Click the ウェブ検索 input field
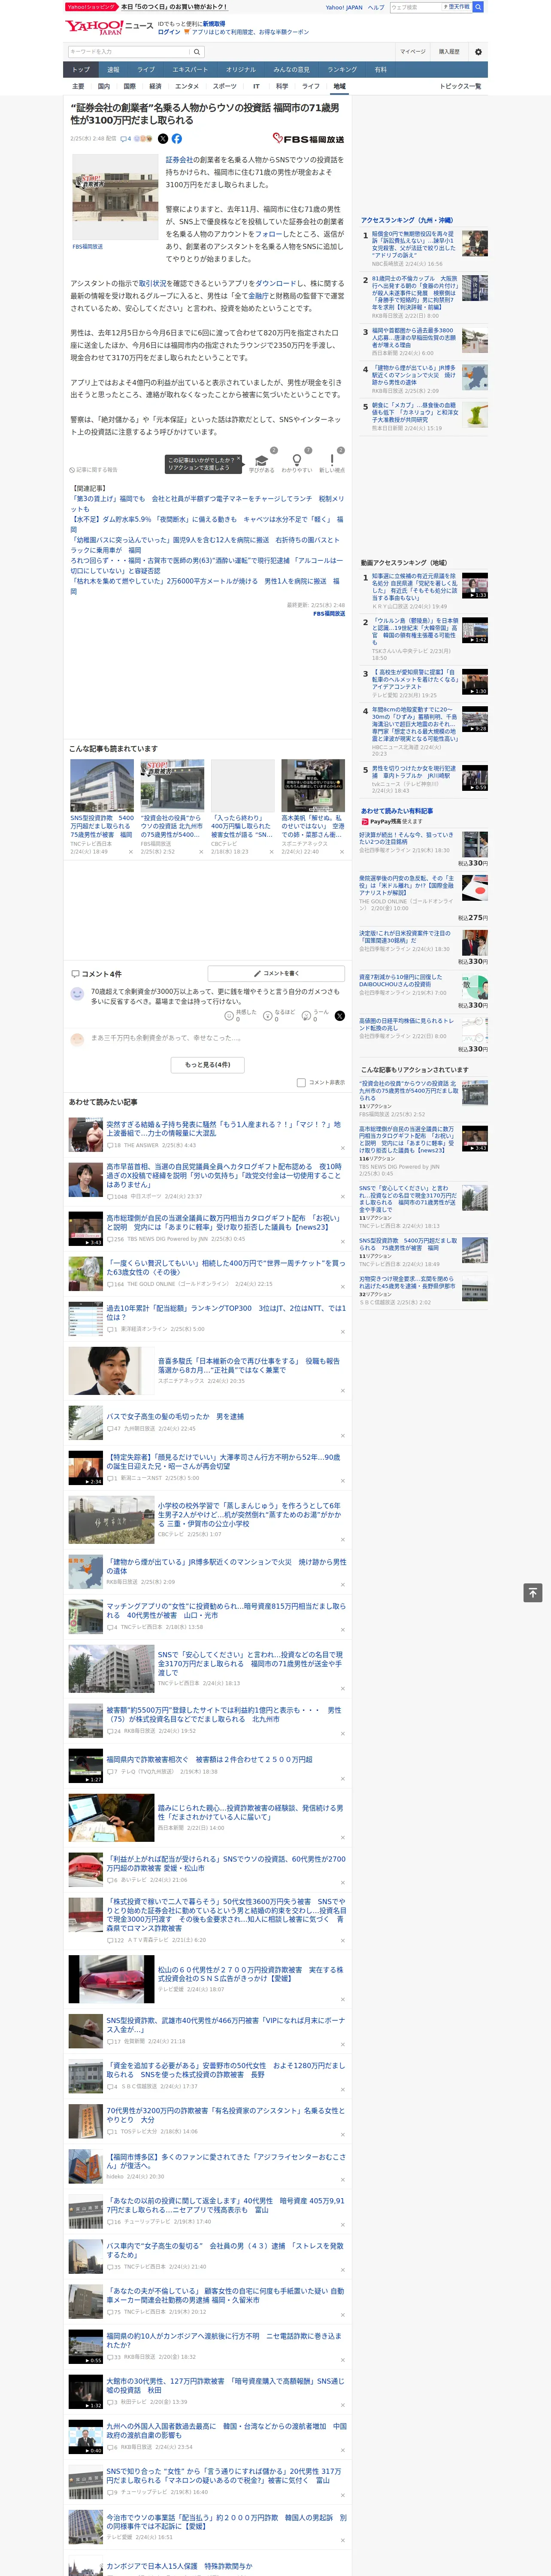This screenshot has height=2576, width=551. [416, 7]
